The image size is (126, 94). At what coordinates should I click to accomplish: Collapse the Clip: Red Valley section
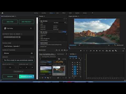(39, 21)
